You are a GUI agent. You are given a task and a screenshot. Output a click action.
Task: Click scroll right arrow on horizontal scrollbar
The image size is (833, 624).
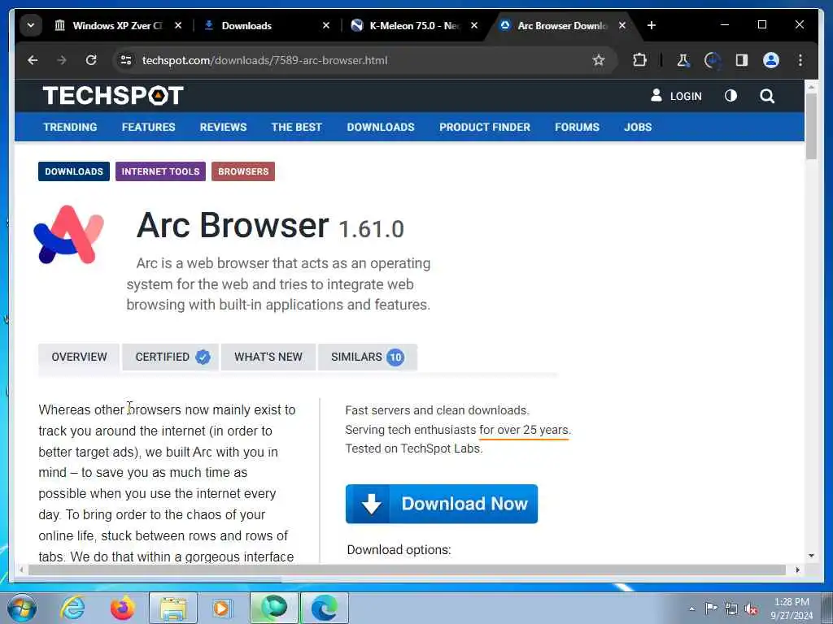point(797,570)
